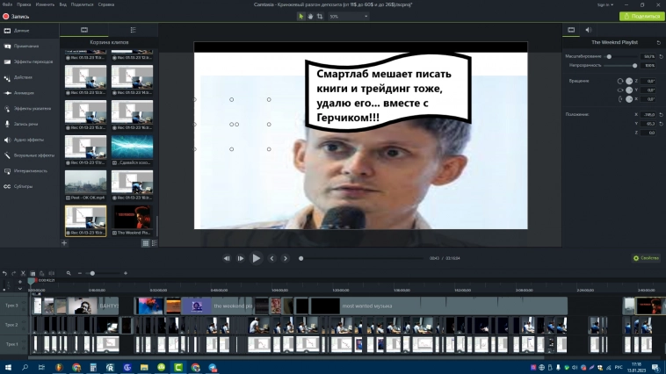This screenshot has height=374, width=666.
Task: Zoom out the timeline with minus
Action: [x=79, y=273]
